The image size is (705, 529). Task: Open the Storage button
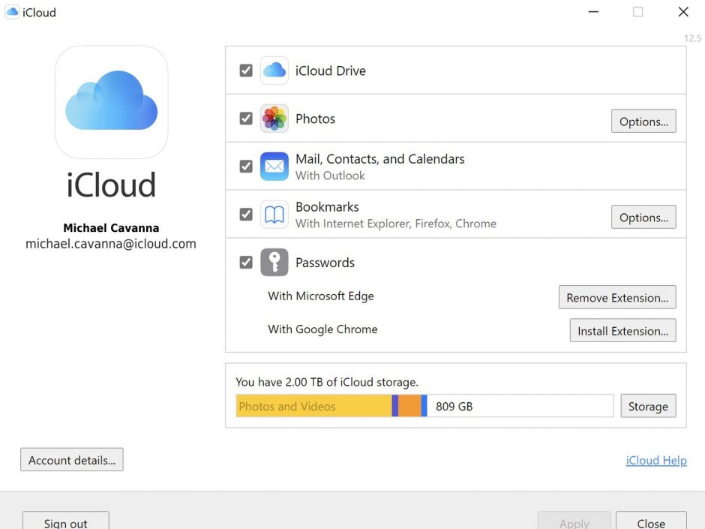[x=648, y=406]
